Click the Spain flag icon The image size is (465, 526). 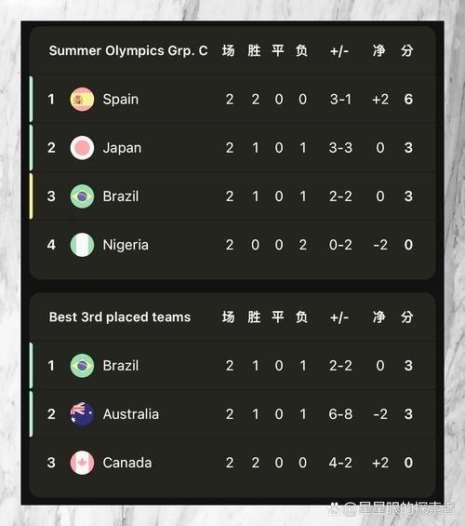82,99
